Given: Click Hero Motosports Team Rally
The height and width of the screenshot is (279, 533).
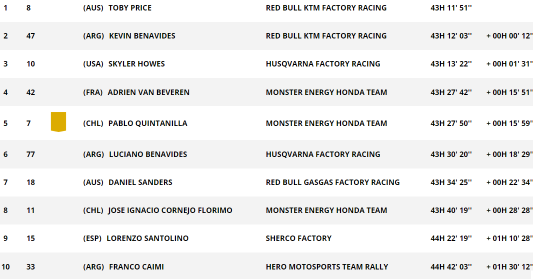Looking at the screenshot, I should tap(326, 267).
